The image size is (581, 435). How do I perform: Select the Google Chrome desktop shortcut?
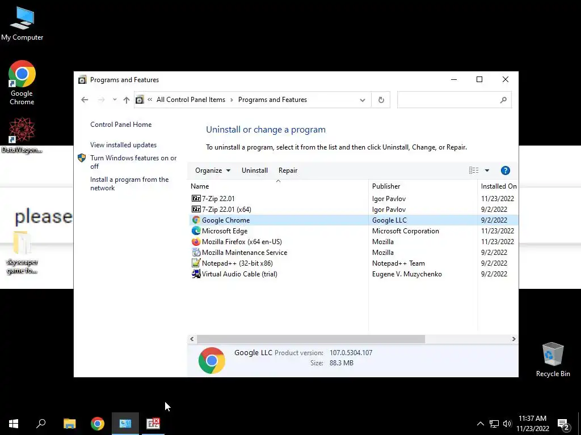click(22, 83)
